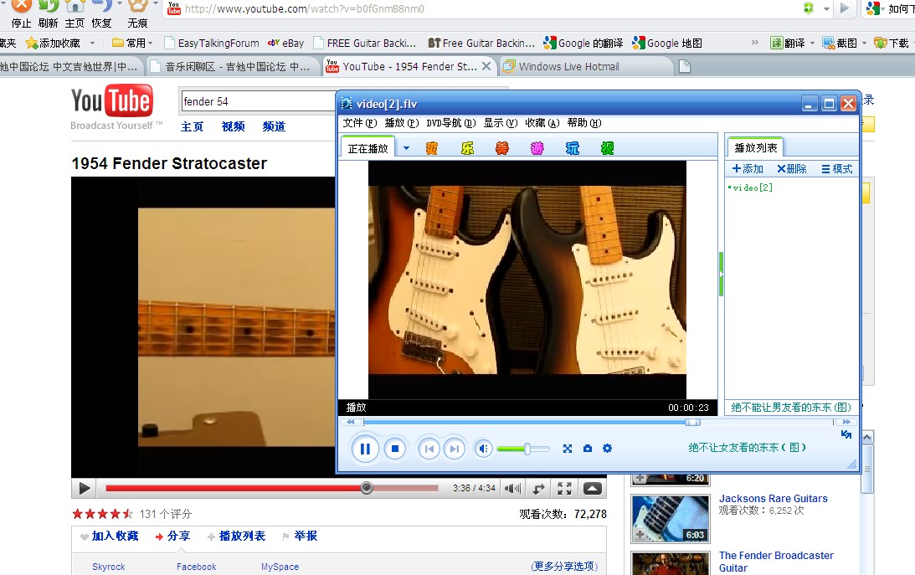Add video to favorites via 加入收藏

[x=110, y=536]
